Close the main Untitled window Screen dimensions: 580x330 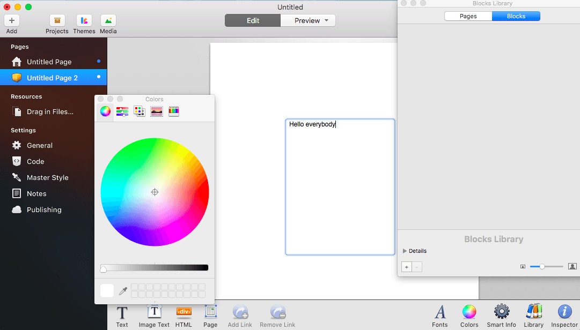7,7
